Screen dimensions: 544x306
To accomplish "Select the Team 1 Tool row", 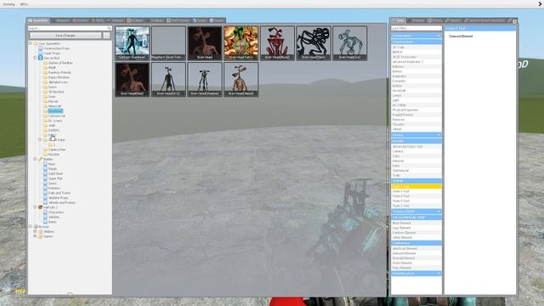I will click(x=416, y=206).
